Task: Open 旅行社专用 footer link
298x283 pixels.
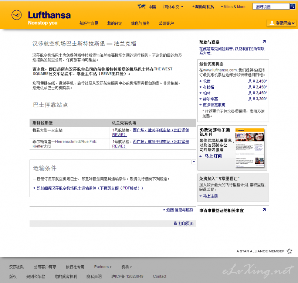Action: pyautogui.click(x=75, y=267)
